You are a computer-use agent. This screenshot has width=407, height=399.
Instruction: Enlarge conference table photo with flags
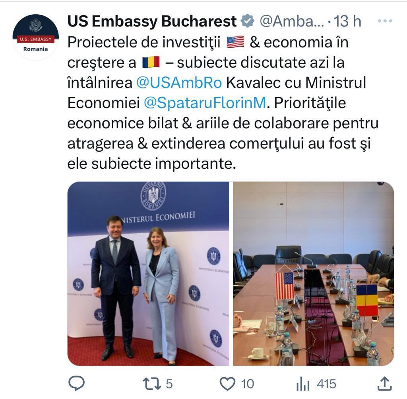click(x=314, y=274)
